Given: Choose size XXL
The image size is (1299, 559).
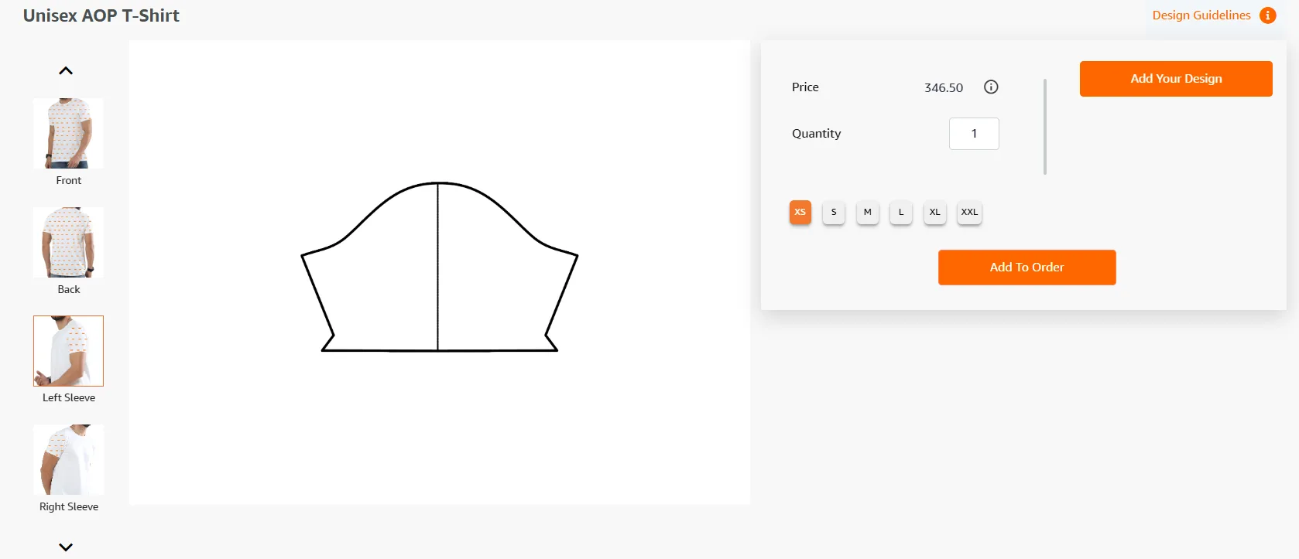Looking at the screenshot, I should point(969,212).
